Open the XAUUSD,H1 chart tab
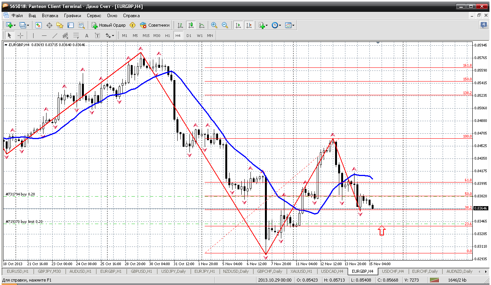This screenshot has height=285, width=491. [x=302, y=271]
